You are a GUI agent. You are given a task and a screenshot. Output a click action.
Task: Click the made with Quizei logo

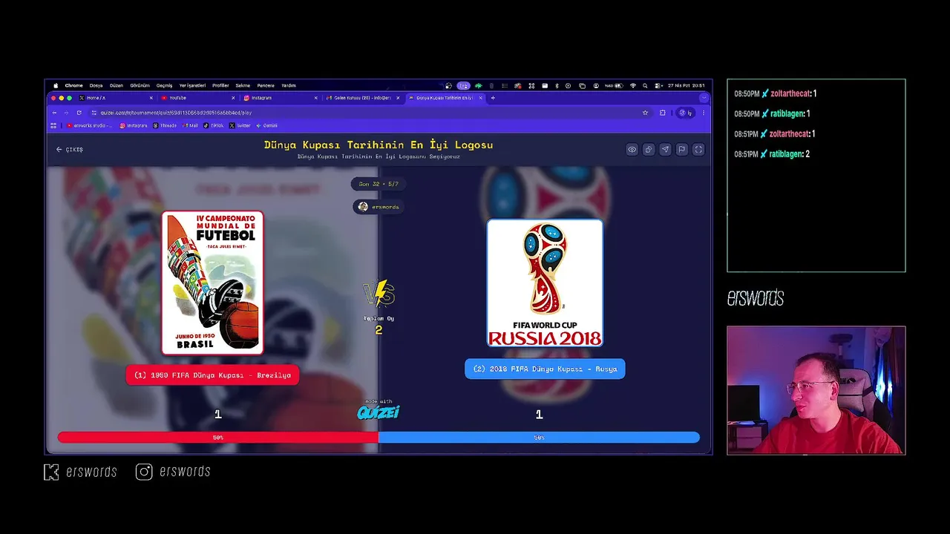pyautogui.click(x=379, y=410)
